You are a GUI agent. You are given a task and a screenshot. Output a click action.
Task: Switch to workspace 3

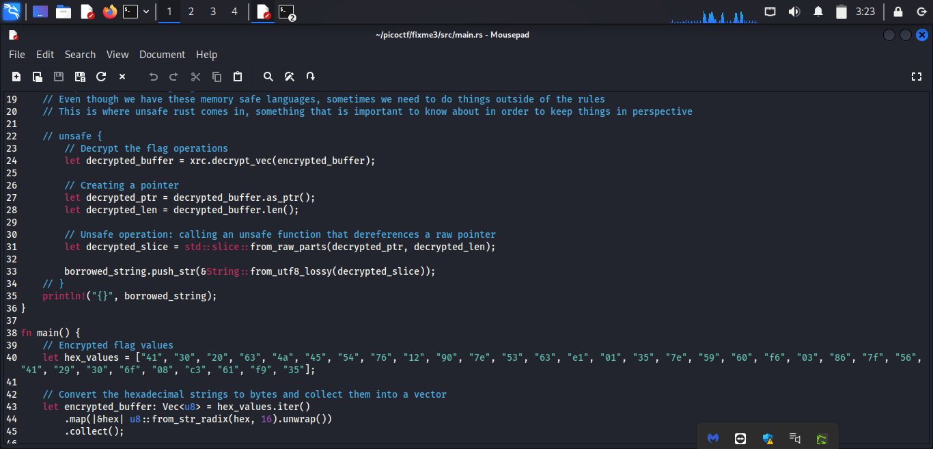(212, 12)
